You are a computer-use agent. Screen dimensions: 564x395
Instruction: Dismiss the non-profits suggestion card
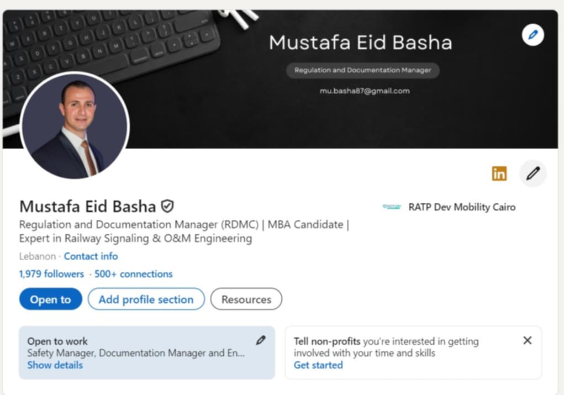[527, 340]
